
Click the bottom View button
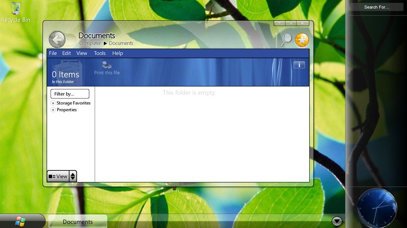click(58, 176)
